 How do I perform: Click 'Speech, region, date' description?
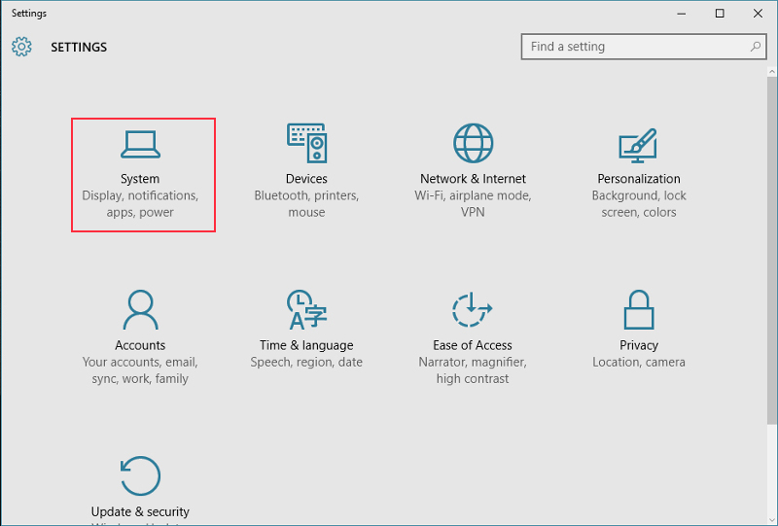(x=306, y=363)
